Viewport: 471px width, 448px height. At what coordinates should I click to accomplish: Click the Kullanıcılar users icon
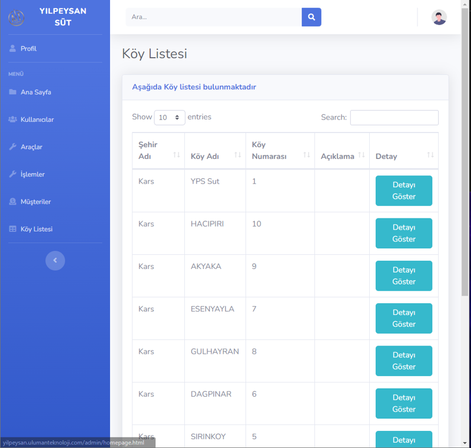point(12,120)
